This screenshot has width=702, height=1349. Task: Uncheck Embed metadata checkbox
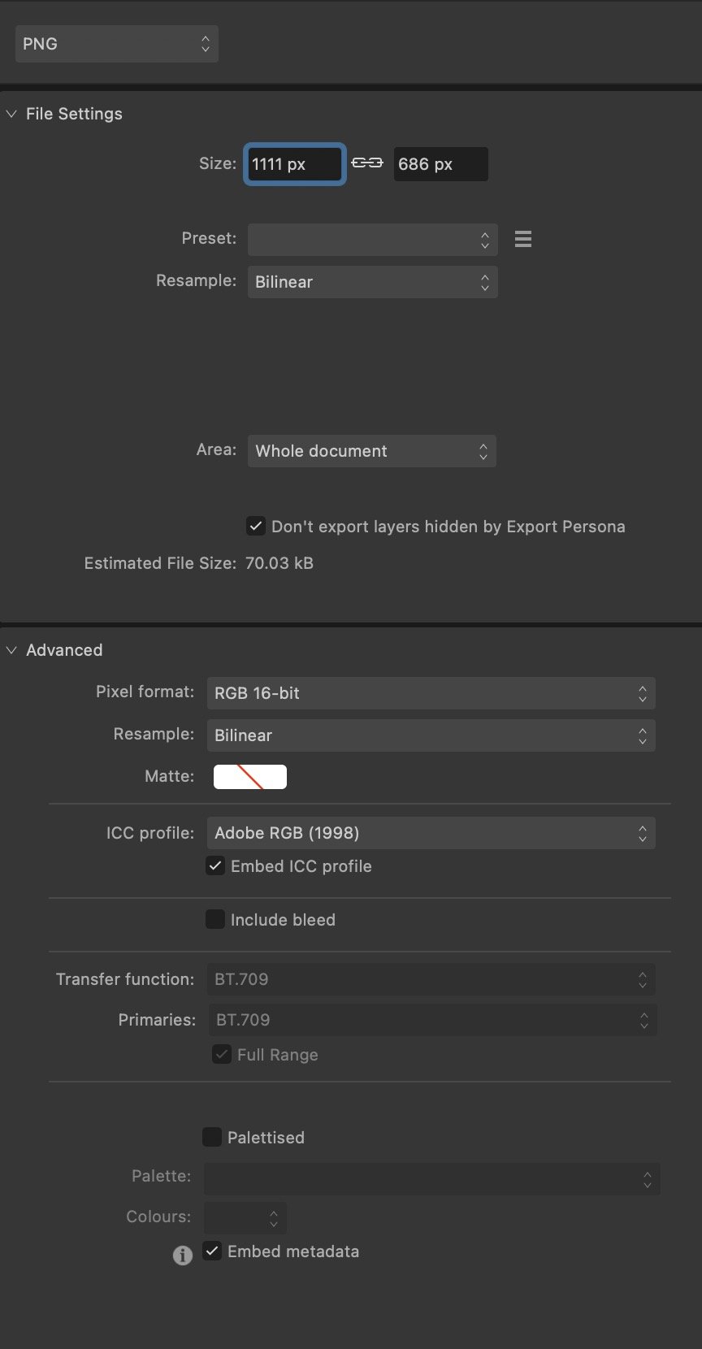coord(212,1251)
